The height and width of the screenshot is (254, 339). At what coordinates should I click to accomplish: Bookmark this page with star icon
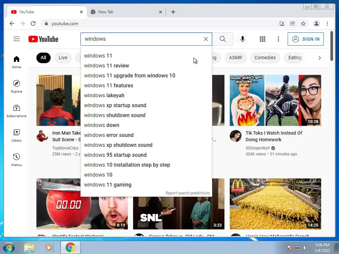(x=303, y=23)
